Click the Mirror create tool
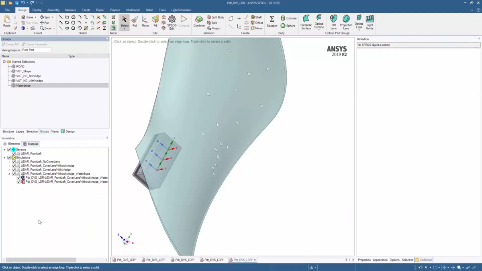 click(x=257, y=29)
